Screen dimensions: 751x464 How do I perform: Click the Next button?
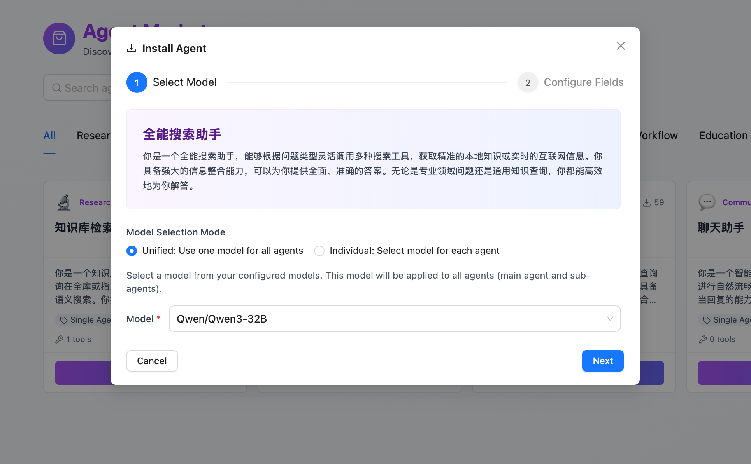click(x=602, y=361)
